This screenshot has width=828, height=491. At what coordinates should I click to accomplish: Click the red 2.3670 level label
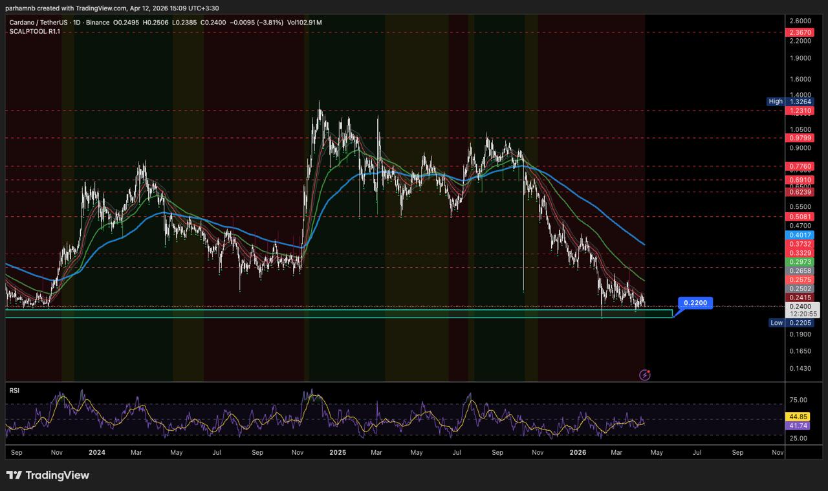coord(799,32)
